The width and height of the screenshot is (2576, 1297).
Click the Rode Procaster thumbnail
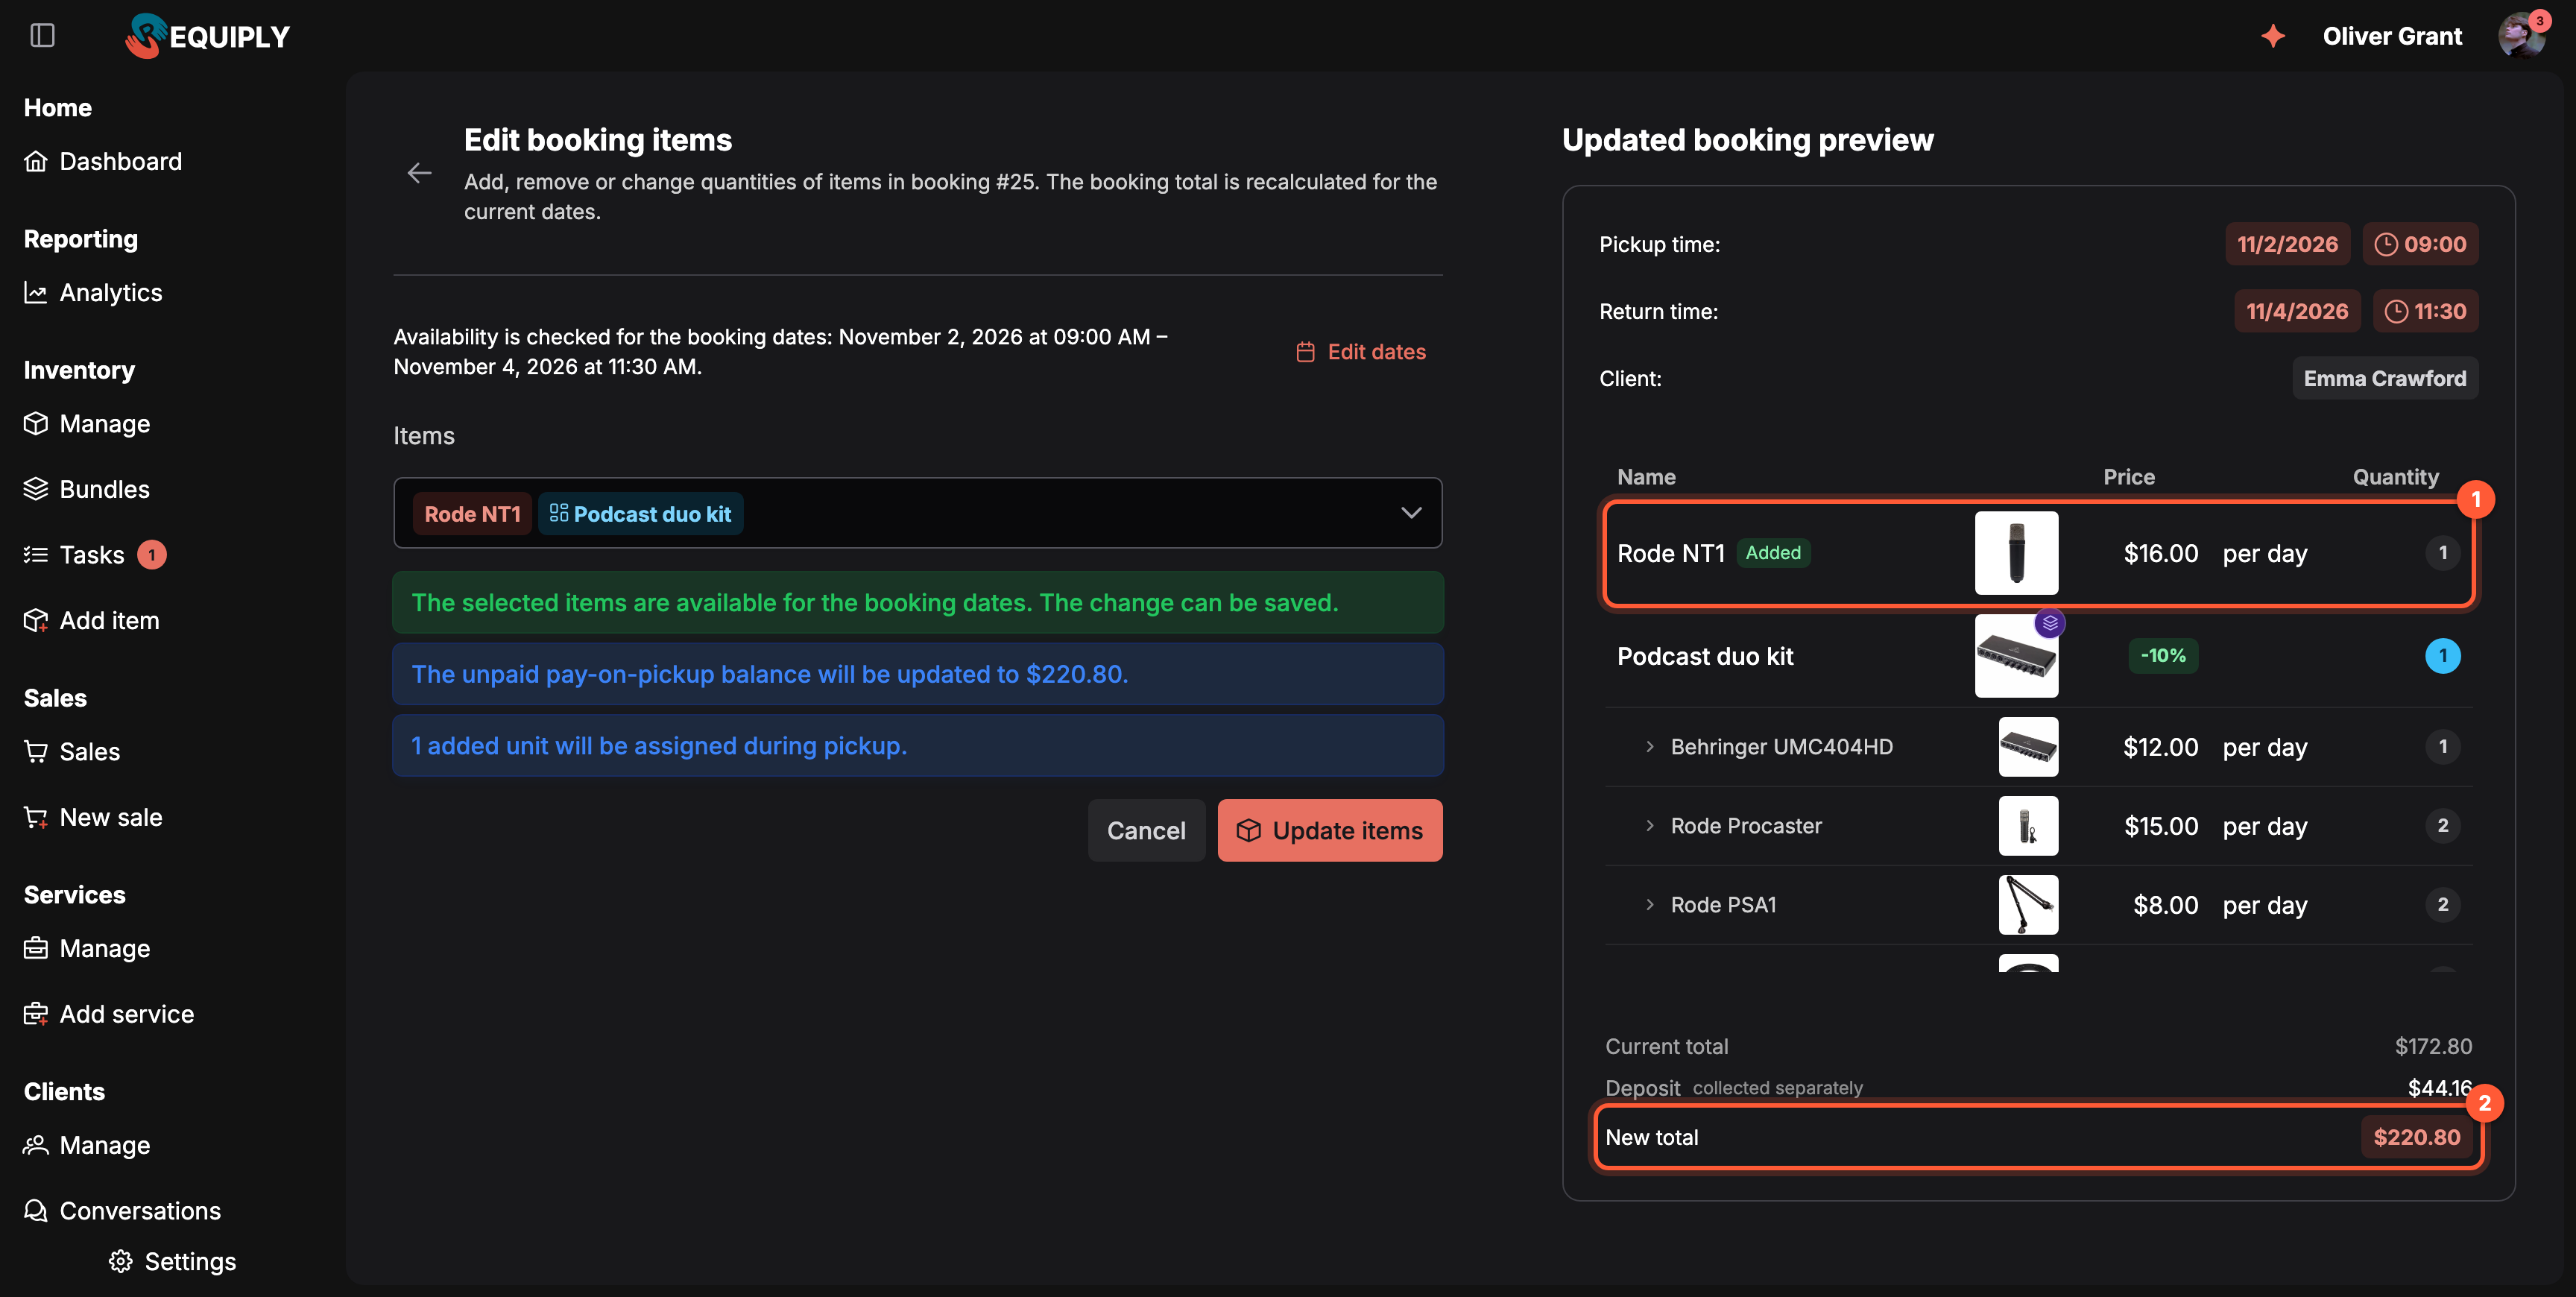tap(2028, 826)
